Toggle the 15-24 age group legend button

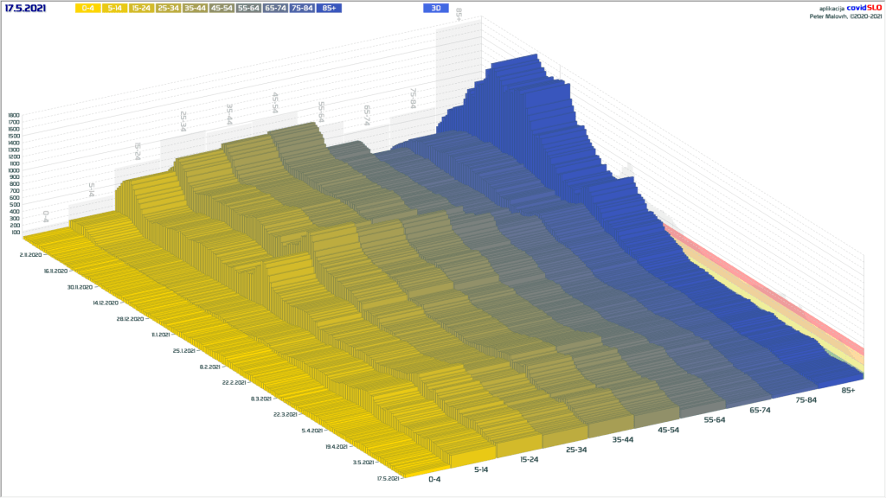coord(141,8)
